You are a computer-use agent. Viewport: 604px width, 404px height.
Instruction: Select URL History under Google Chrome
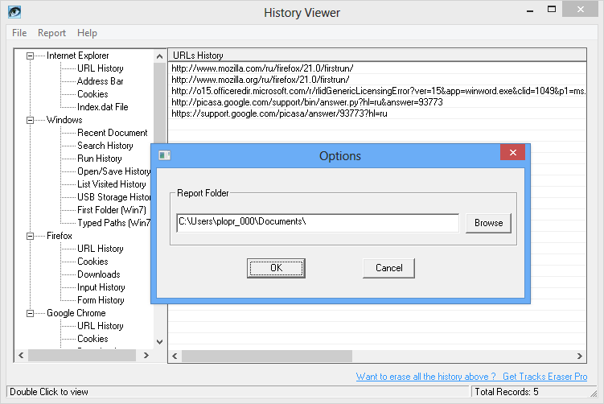(101, 326)
